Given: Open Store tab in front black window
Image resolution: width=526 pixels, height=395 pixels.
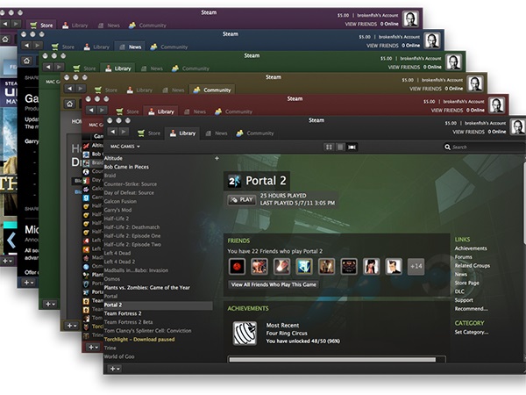Looking at the screenshot, I should (x=149, y=133).
